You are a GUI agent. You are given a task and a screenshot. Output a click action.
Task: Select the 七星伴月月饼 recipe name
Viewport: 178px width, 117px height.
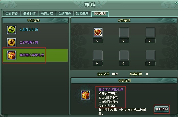(29, 30)
